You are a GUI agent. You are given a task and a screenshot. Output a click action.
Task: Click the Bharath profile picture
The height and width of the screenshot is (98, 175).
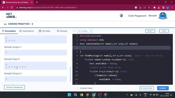pyautogui.click(x=163, y=16)
